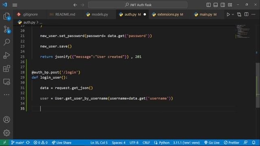Open More Actions editor menu

point(253,15)
